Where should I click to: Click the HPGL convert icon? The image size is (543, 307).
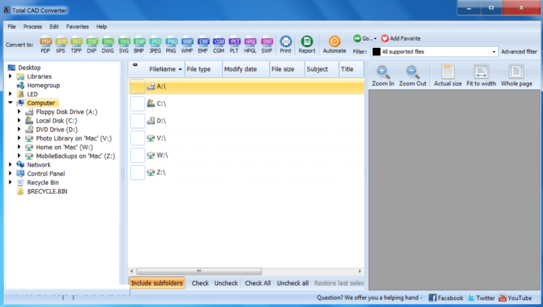point(250,45)
